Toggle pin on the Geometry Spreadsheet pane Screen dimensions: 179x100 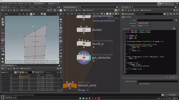58,69
